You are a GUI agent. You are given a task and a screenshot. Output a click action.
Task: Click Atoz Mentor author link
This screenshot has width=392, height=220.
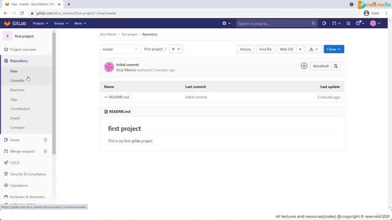click(126, 70)
